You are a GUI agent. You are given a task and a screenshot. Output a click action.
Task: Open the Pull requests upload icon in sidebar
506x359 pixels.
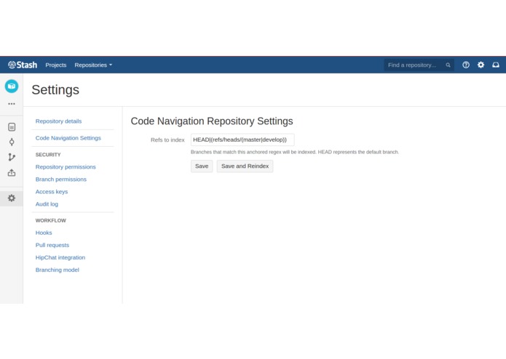(12, 173)
